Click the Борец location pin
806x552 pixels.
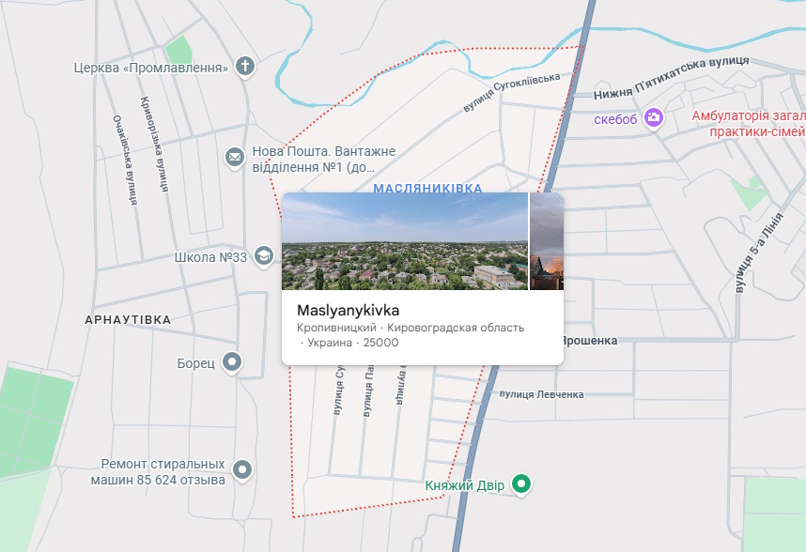[232, 362]
